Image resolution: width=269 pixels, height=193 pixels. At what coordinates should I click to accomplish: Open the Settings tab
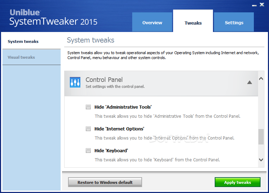[234, 22]
